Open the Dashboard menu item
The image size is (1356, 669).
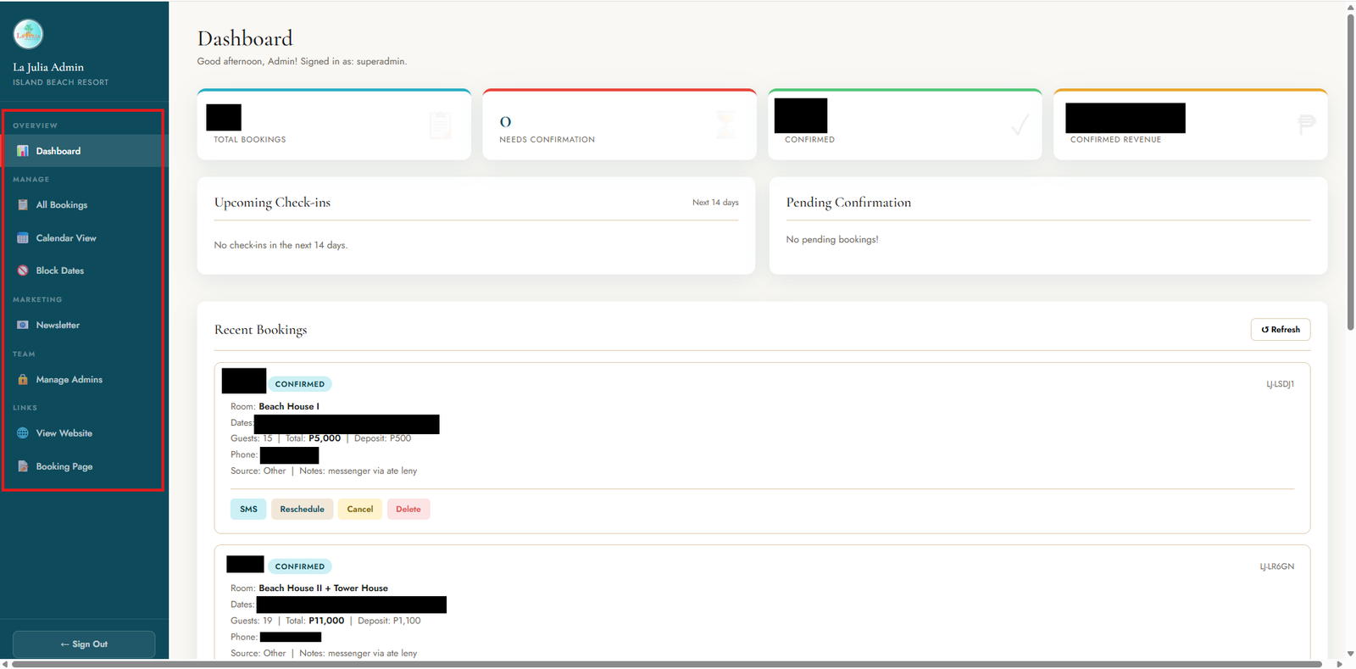coord(84,151)
